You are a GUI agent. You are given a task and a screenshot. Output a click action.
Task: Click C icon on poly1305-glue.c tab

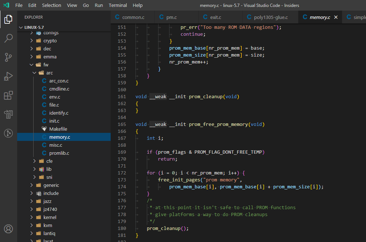[249, 17]
